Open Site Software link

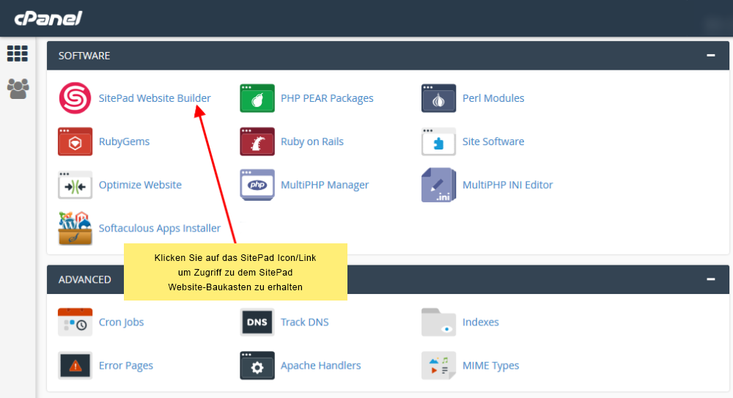pyautogui.click(x=493, y=141)
